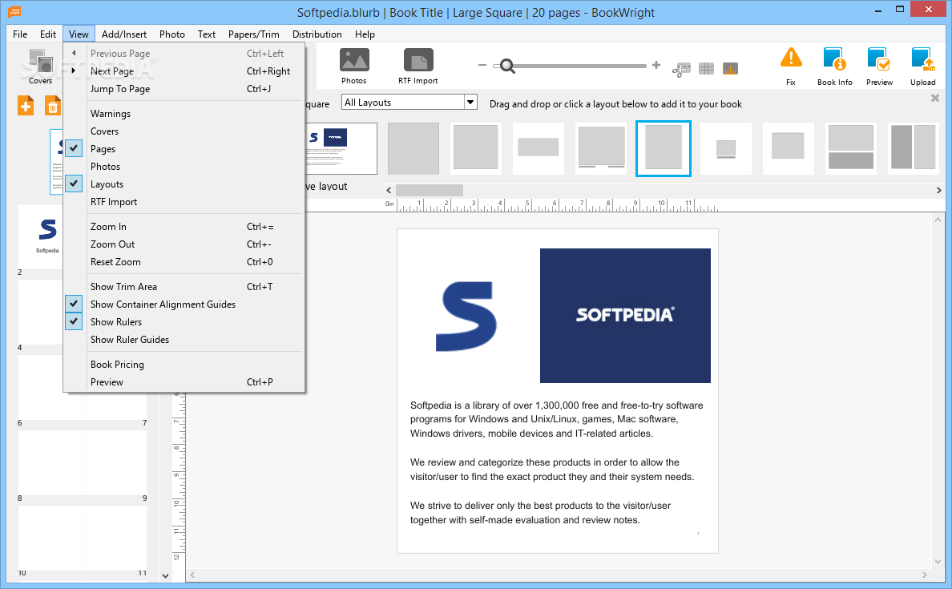This screenshot has height=589, width=952.
Task: Click pages panel scroll down arrow
Action: coord(165,575)
